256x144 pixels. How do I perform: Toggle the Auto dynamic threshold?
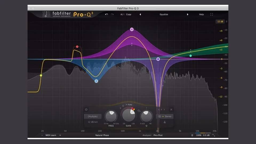[x=129, y=105]
